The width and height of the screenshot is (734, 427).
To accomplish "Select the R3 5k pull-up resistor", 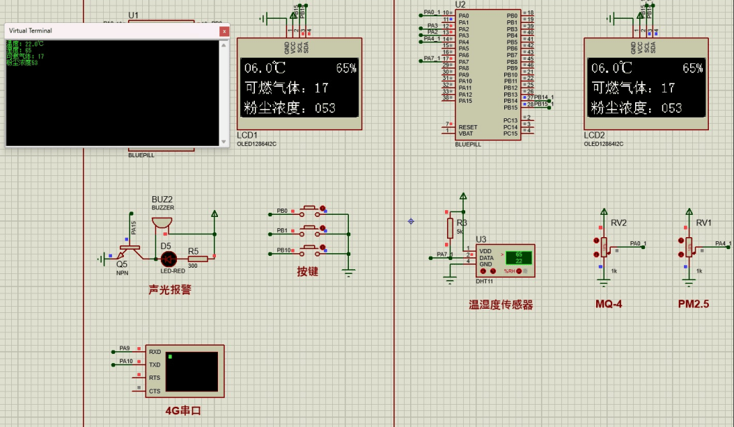I will pyautogui.click(x=449, y=226).
